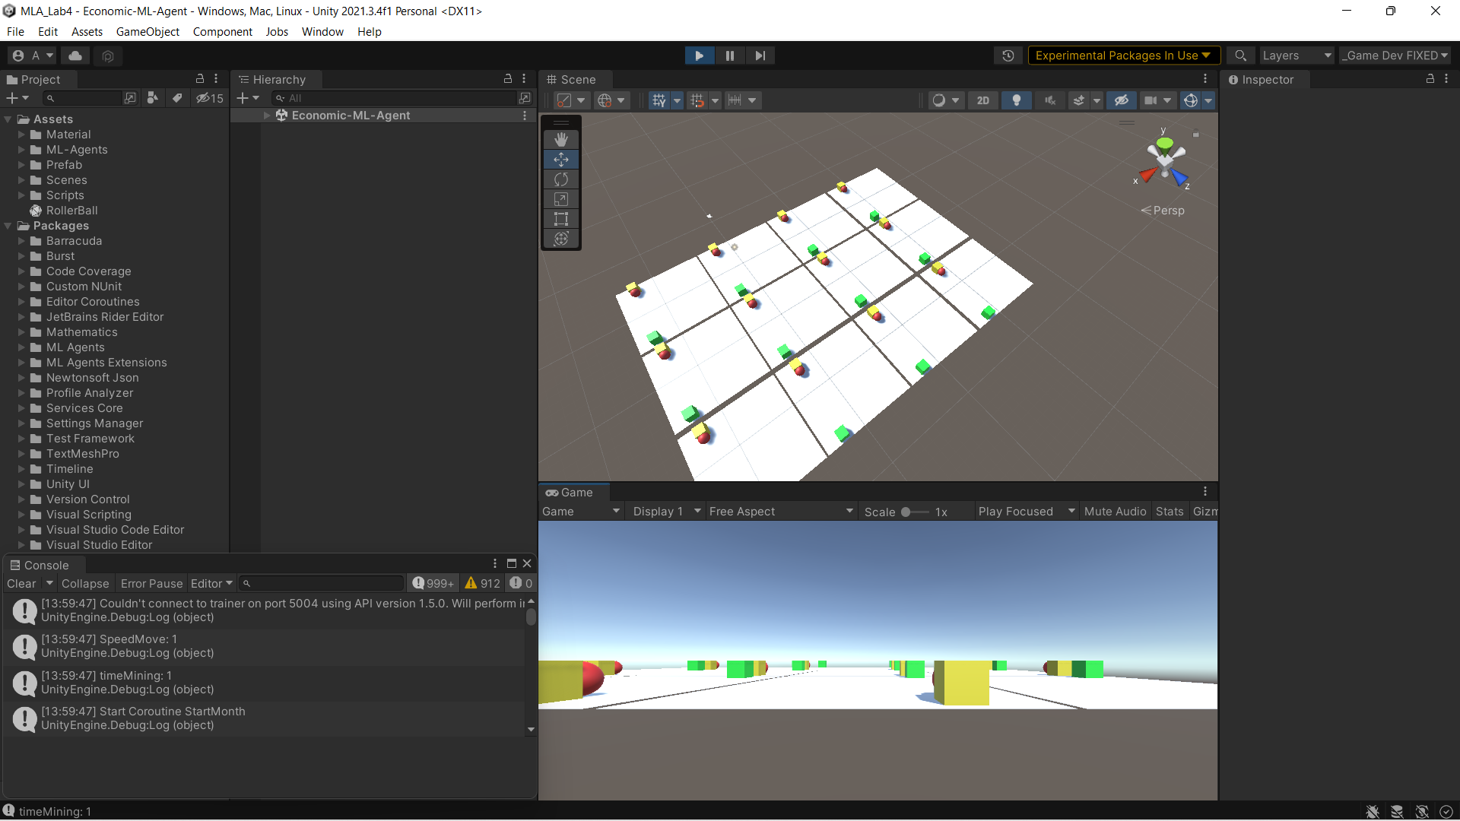The width and height of the screenshot is (1460, 821).
Task: Adjust the Game view Scale slider
Action: coord(914,512)
